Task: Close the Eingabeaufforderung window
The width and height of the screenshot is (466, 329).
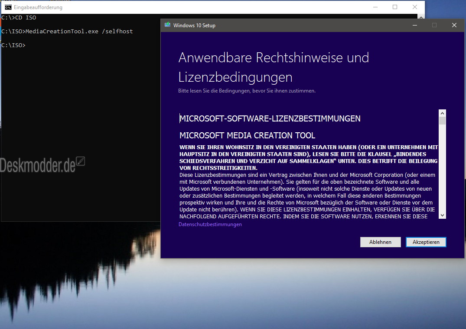Action: point(415,7)
